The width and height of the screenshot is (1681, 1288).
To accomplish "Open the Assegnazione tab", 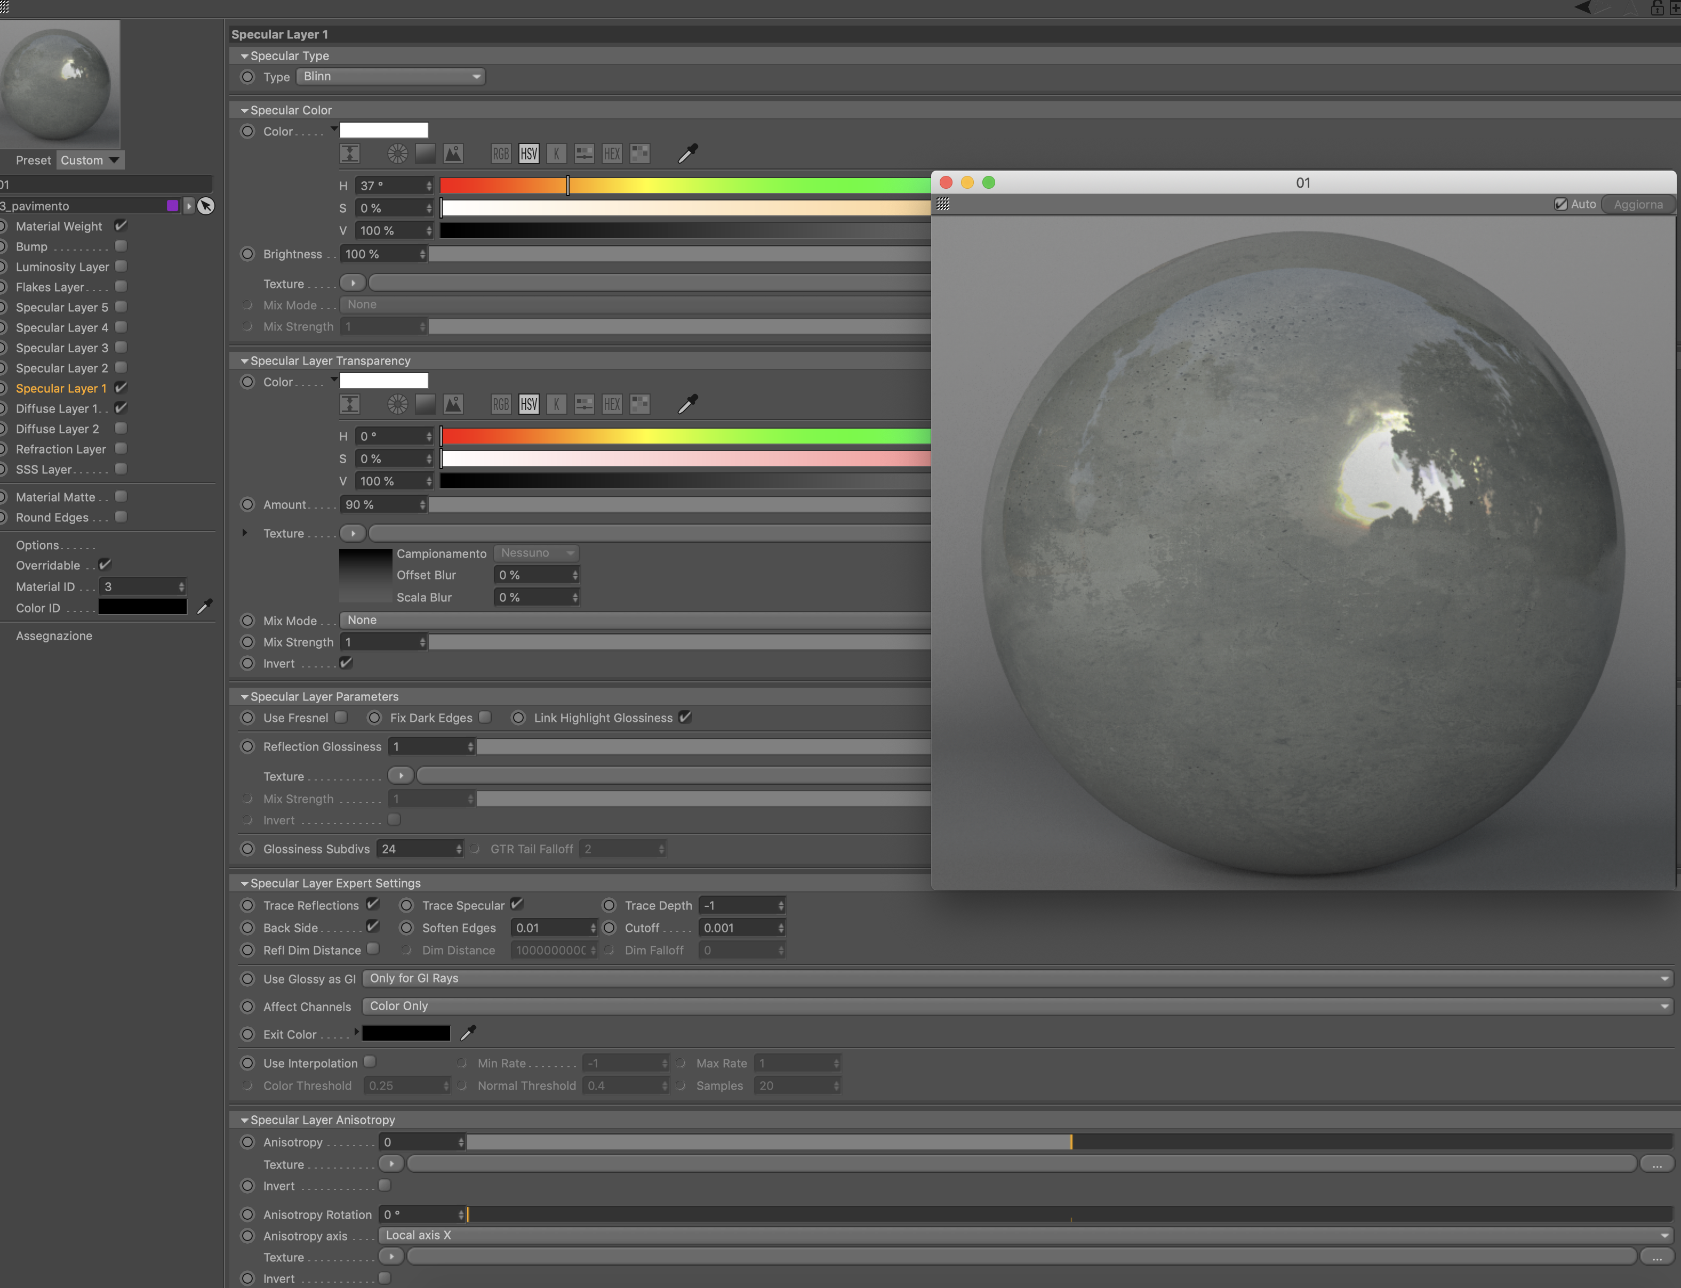I will 54,635.
